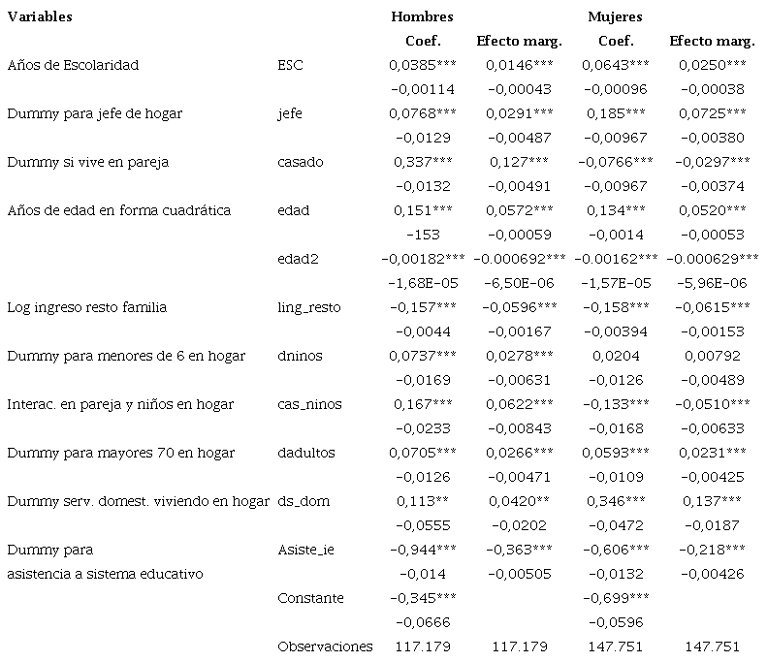Select the edad2 variable code

tap(297, 259)
